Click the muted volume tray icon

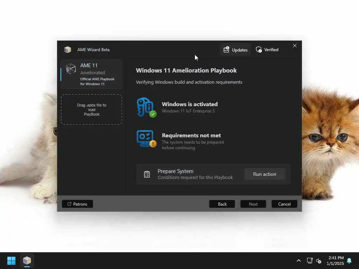[319, 261]
